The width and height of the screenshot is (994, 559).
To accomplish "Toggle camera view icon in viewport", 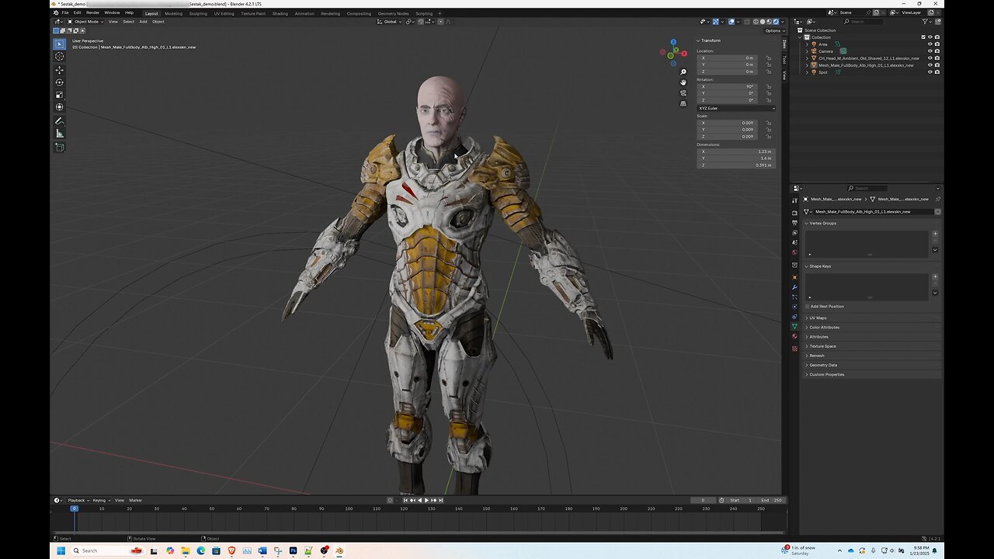I will [683, 92].
